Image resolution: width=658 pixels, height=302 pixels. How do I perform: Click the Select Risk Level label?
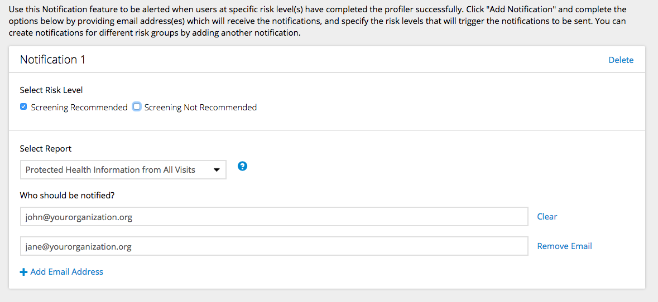tap(51, 90)
